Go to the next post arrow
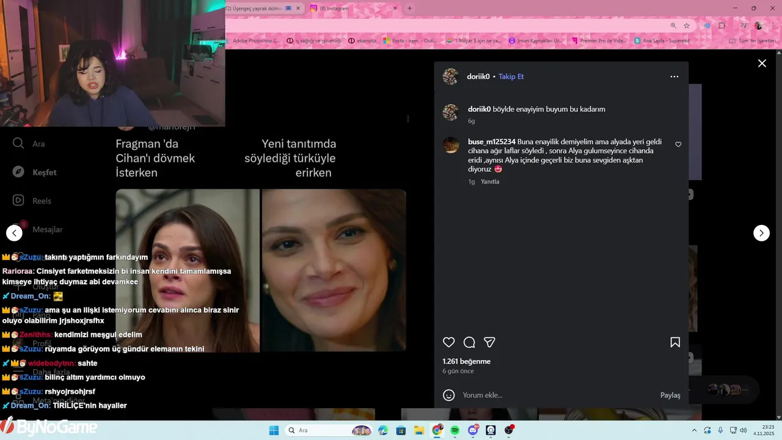The height and width of the screenshot is (440, 782). click(761, 233)
